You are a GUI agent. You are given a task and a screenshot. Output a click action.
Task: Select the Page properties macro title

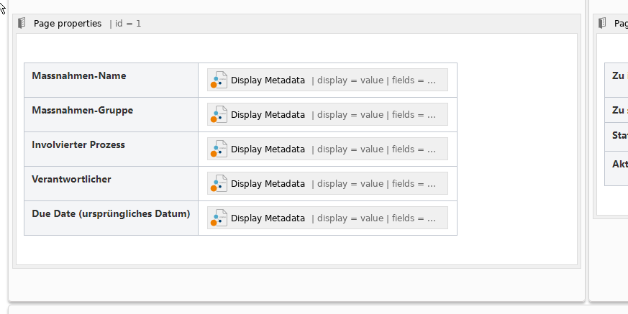click(x=68, y=23)
